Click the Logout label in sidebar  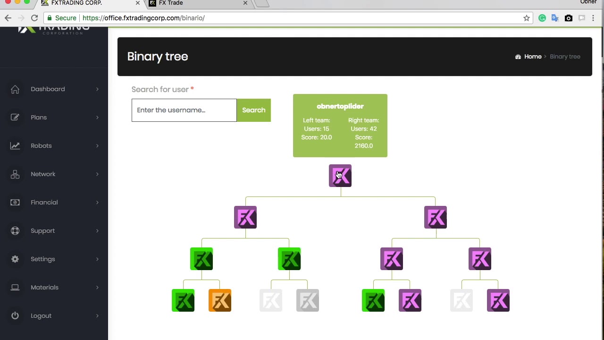[41, 316]
